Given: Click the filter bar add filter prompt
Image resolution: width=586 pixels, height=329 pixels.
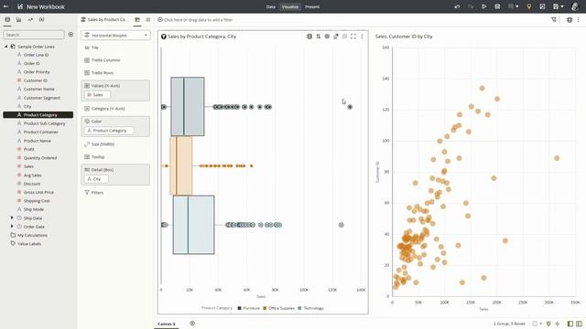Looking at the screenshot, I should pos(198,20).
